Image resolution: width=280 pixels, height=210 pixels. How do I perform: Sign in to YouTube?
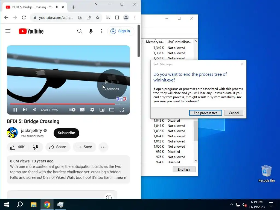(121, 31)
